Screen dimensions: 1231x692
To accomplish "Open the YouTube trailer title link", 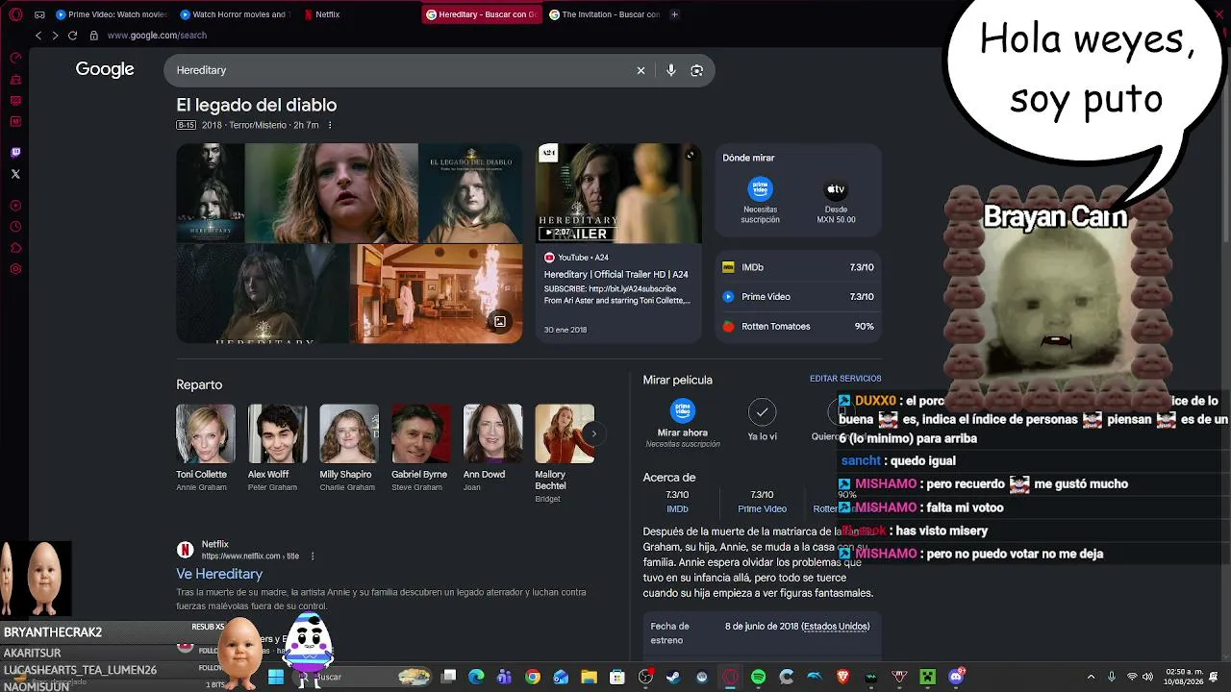I will click(x=615, y=275).
